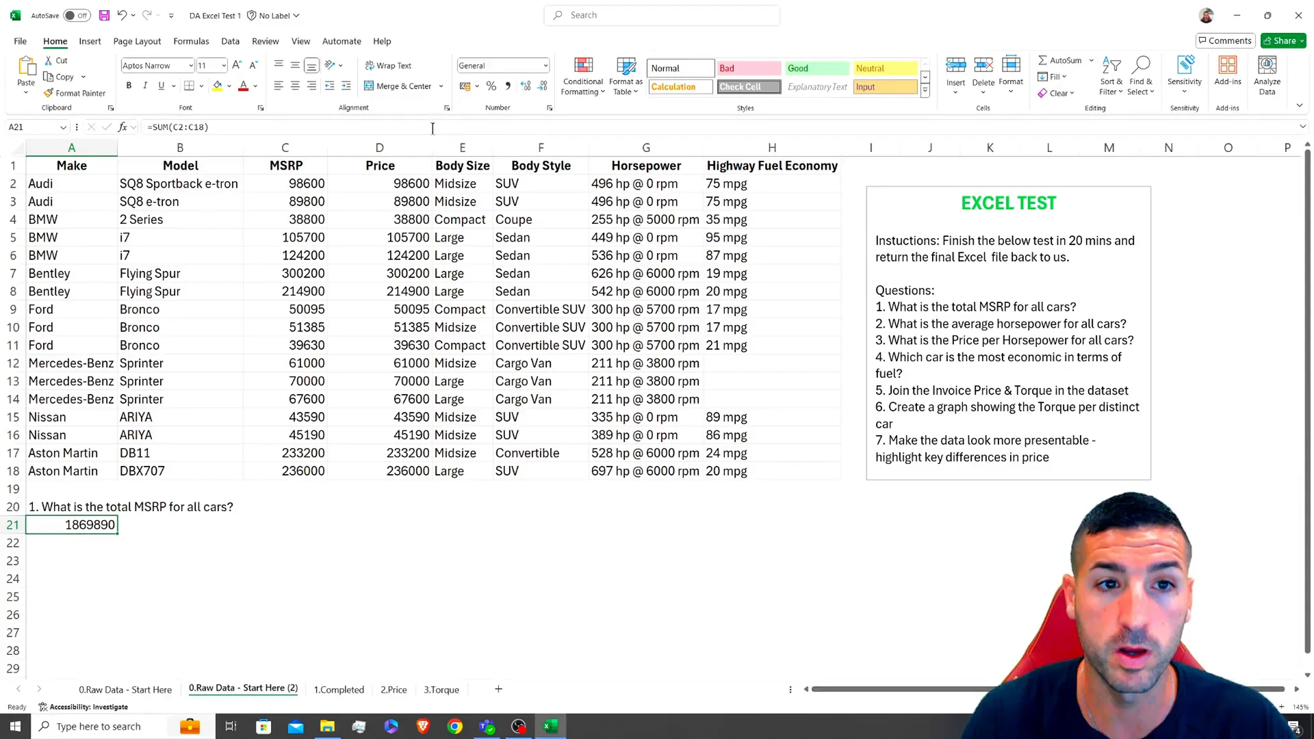Click the Delete cells icon
This screenshot has width=1314, height=739.
click(983, 65)
